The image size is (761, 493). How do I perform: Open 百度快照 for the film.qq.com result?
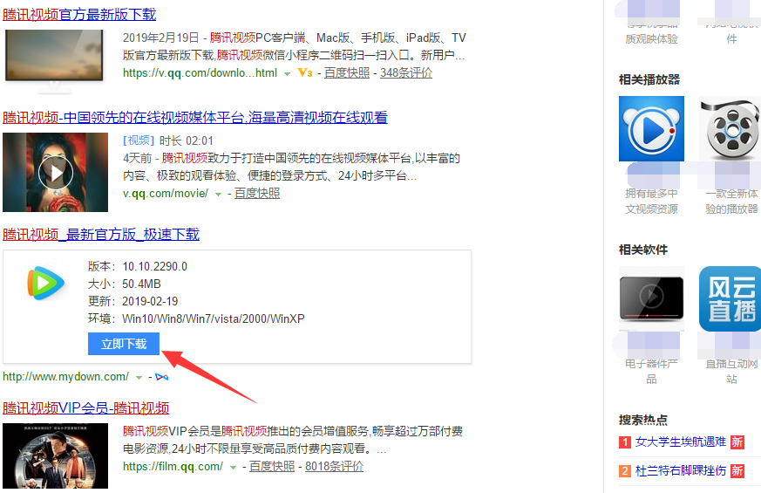(x=272, y=466)
